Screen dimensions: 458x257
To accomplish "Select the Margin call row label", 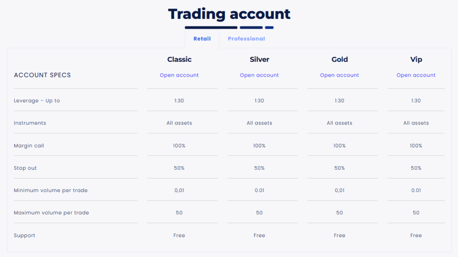I will (29, 146).
